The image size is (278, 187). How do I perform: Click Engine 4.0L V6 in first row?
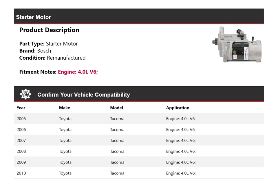coord(181,119)
